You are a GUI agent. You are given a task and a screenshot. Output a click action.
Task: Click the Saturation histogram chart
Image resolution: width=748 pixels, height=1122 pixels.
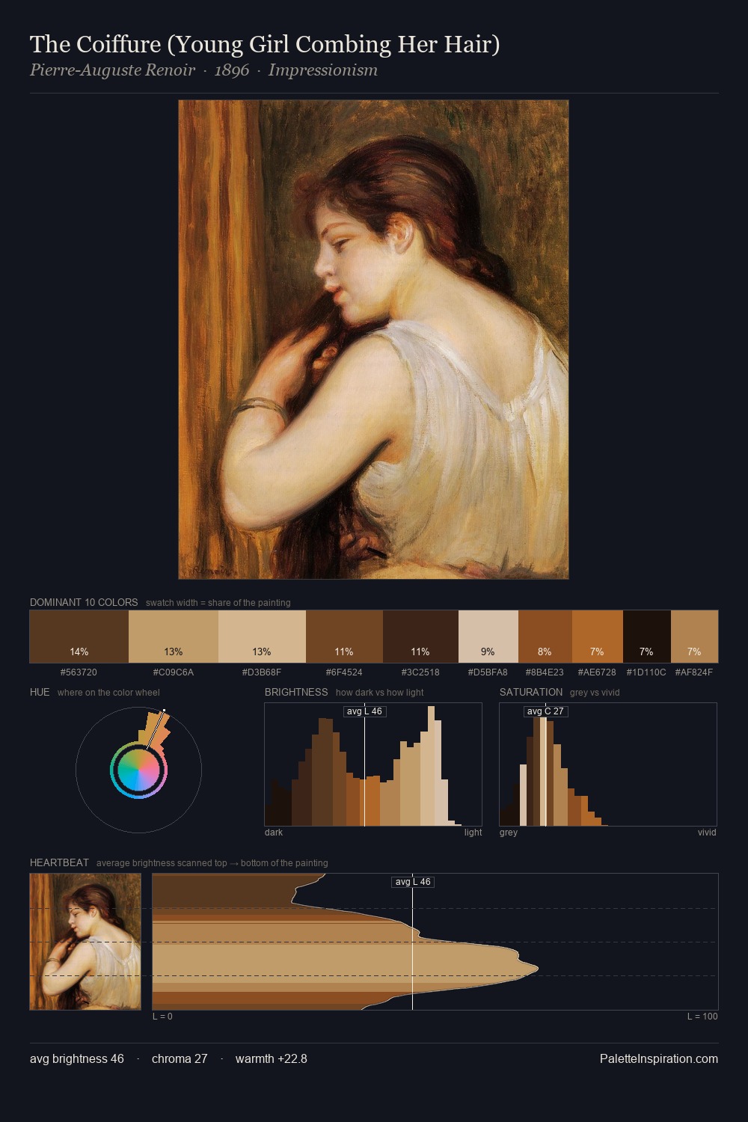[x=608, y=764]
